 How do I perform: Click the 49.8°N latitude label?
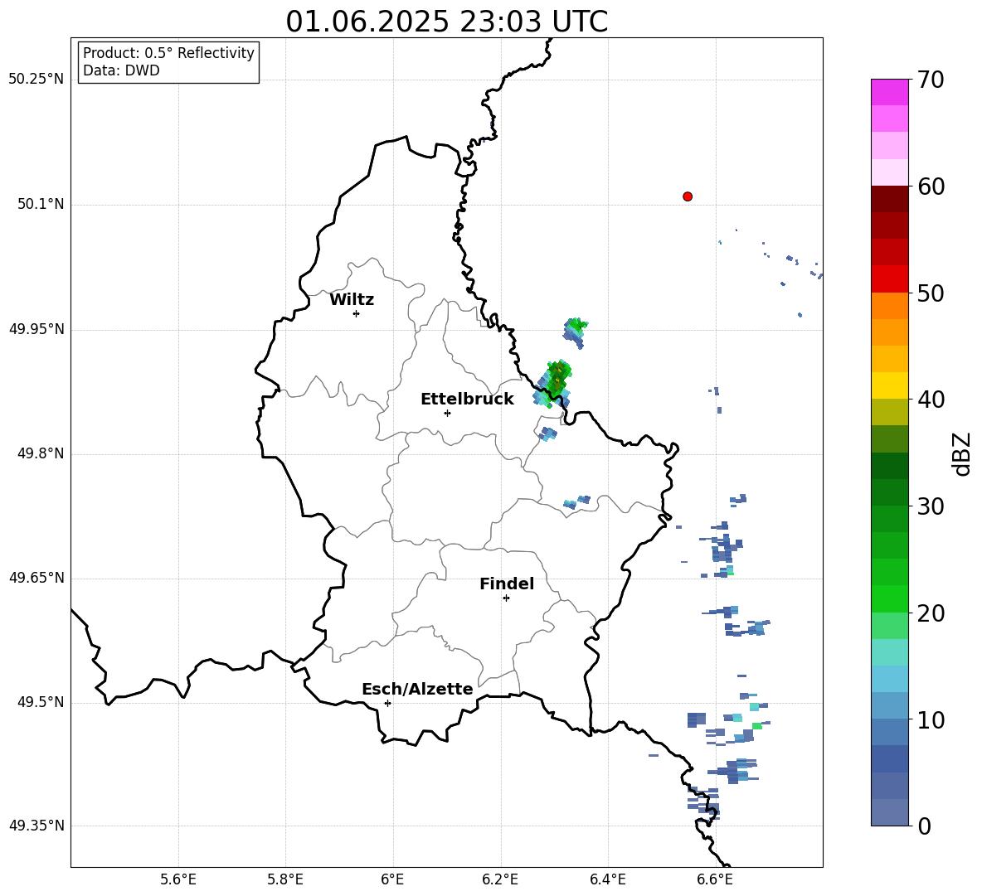click(41, 453)
